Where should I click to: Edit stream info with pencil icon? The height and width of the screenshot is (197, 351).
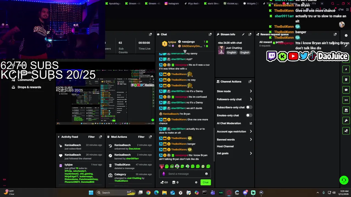243,34
